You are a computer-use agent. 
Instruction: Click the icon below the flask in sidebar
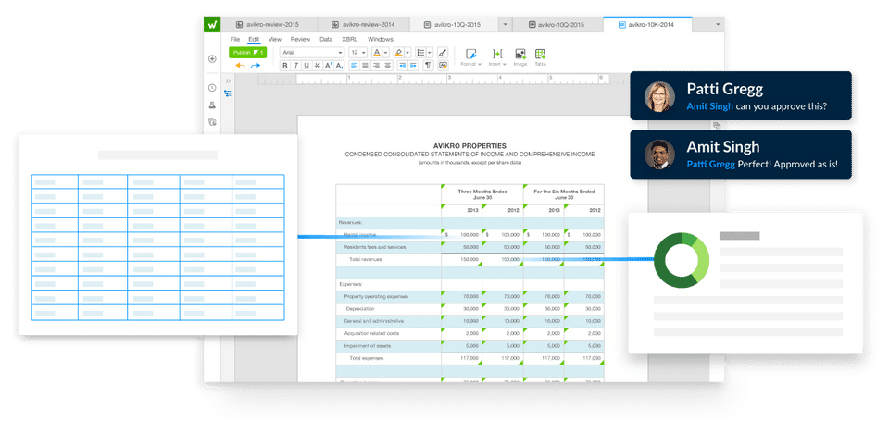click(212, 121)
